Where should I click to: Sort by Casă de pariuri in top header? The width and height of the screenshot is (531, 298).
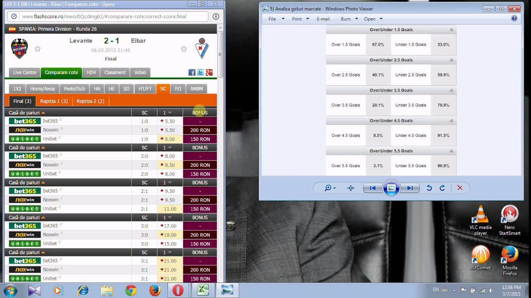pyautogui.click(x=27, y=113)
